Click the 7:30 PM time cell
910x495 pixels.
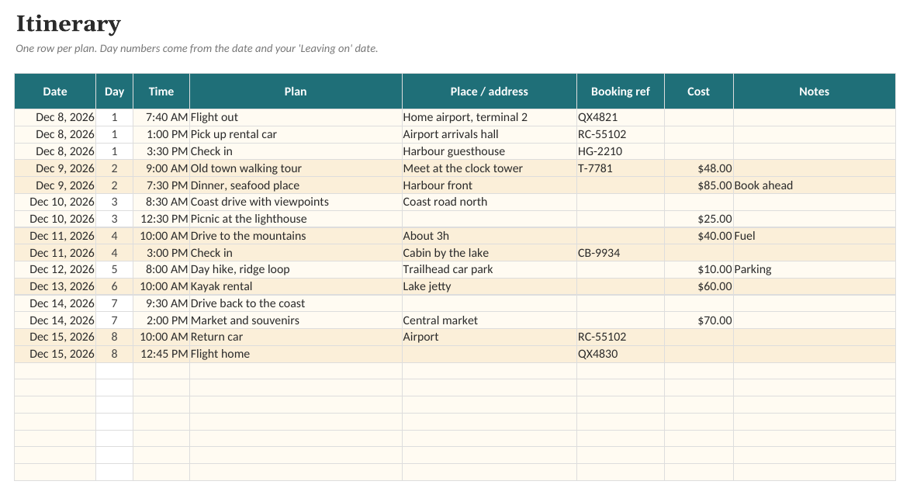click(161, 185)
